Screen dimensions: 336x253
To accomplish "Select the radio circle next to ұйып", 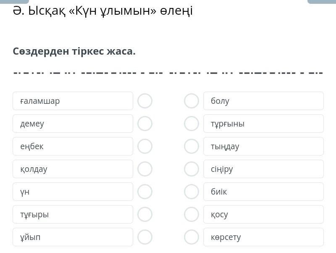I will 145,237.
